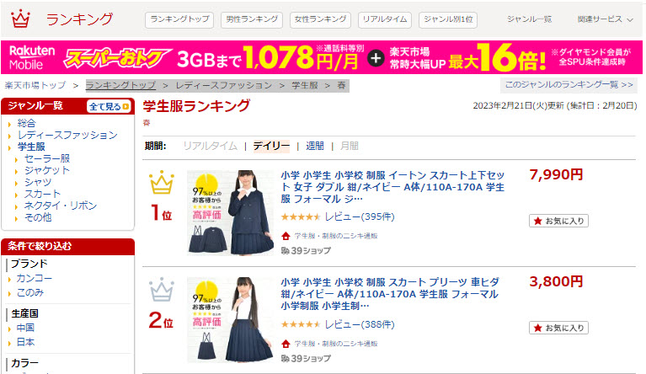Click the red crown ranking logo
The image size is (646, 374).
coord(20,19)
